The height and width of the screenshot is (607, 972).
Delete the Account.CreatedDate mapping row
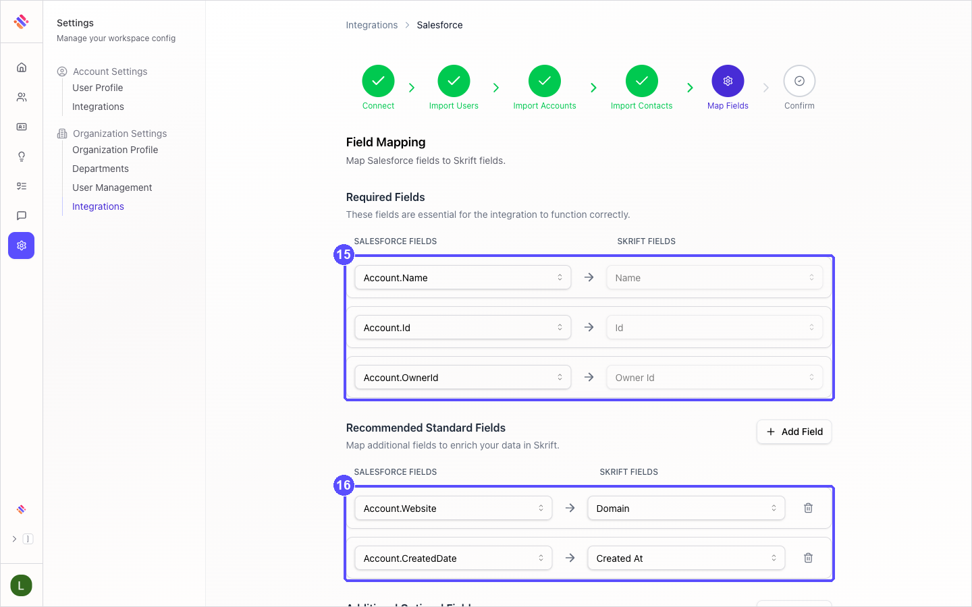[808, 558]
